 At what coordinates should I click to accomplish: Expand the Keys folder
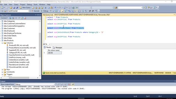[2, 70]
